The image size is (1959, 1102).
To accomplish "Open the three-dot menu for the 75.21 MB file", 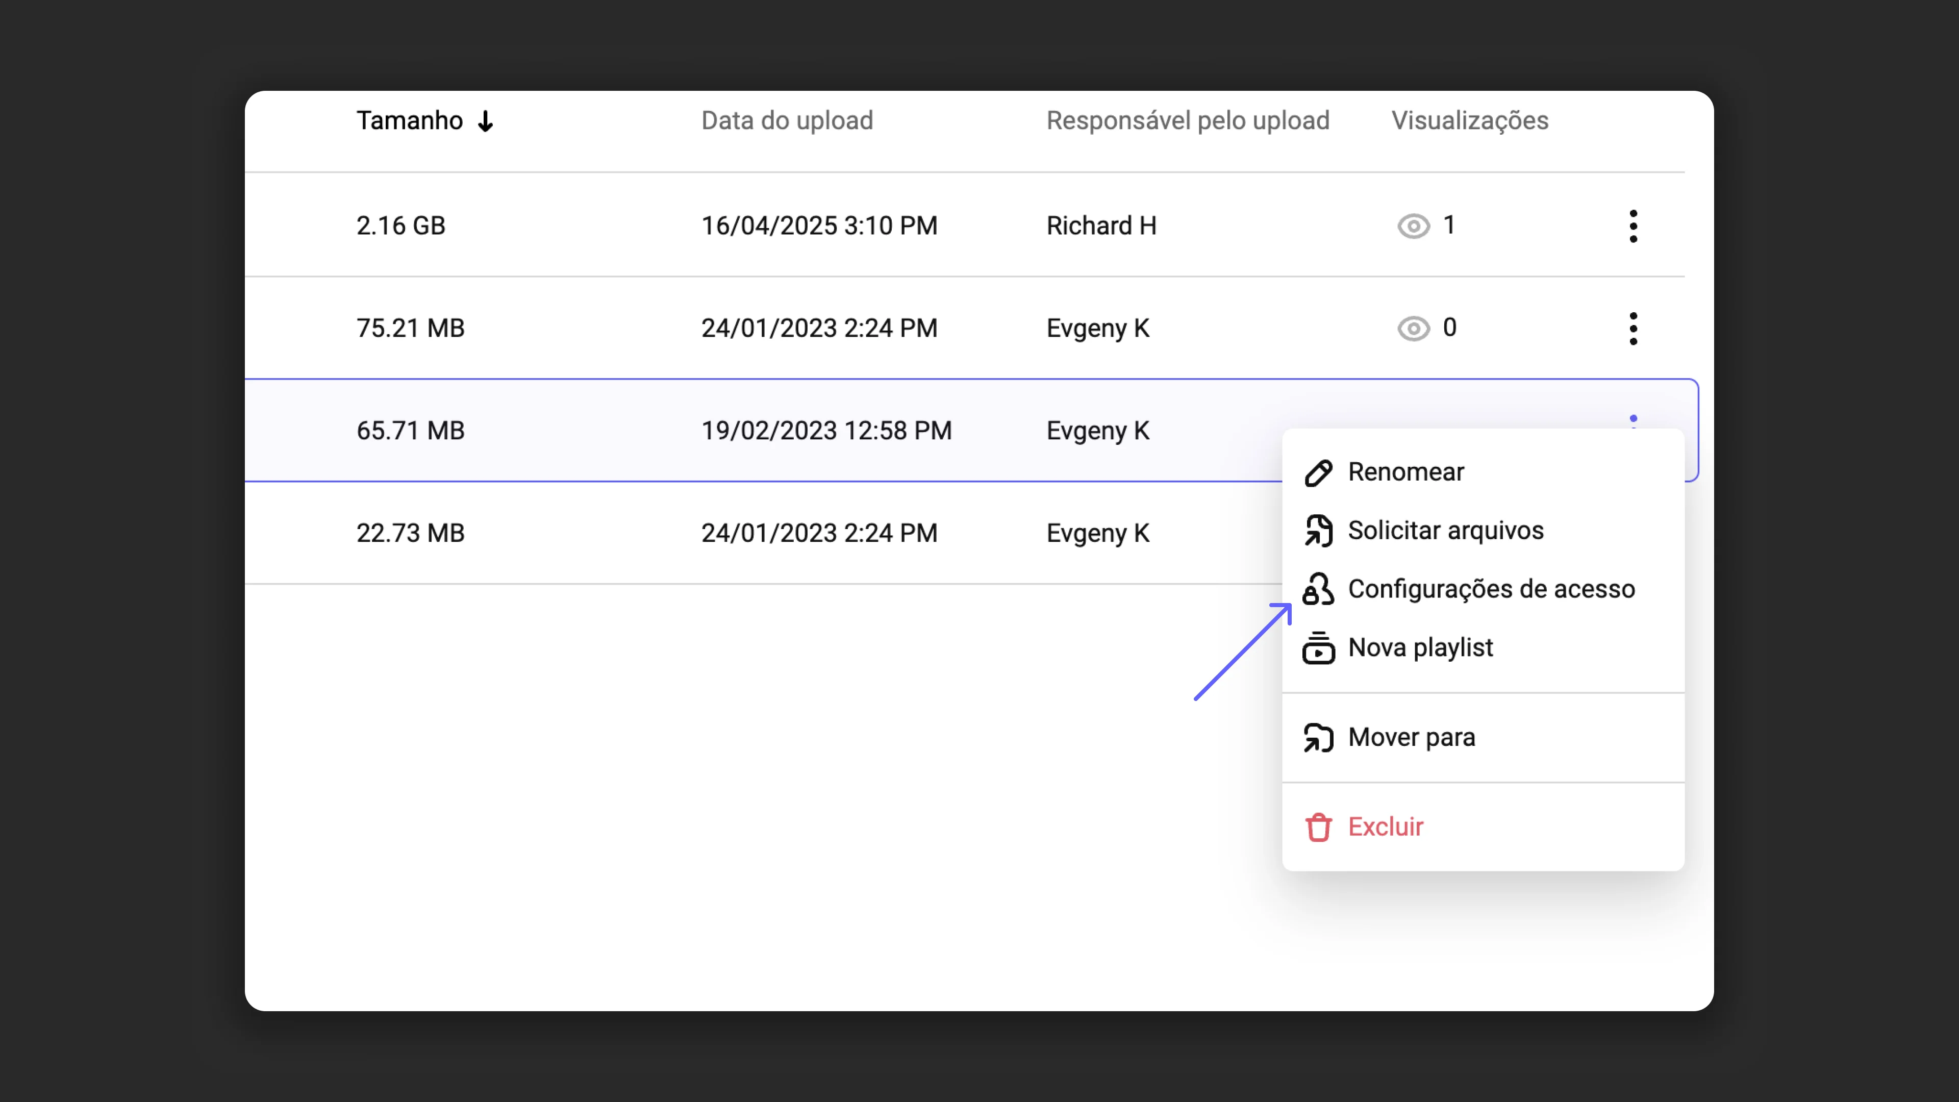I will tap(1632, 329).
